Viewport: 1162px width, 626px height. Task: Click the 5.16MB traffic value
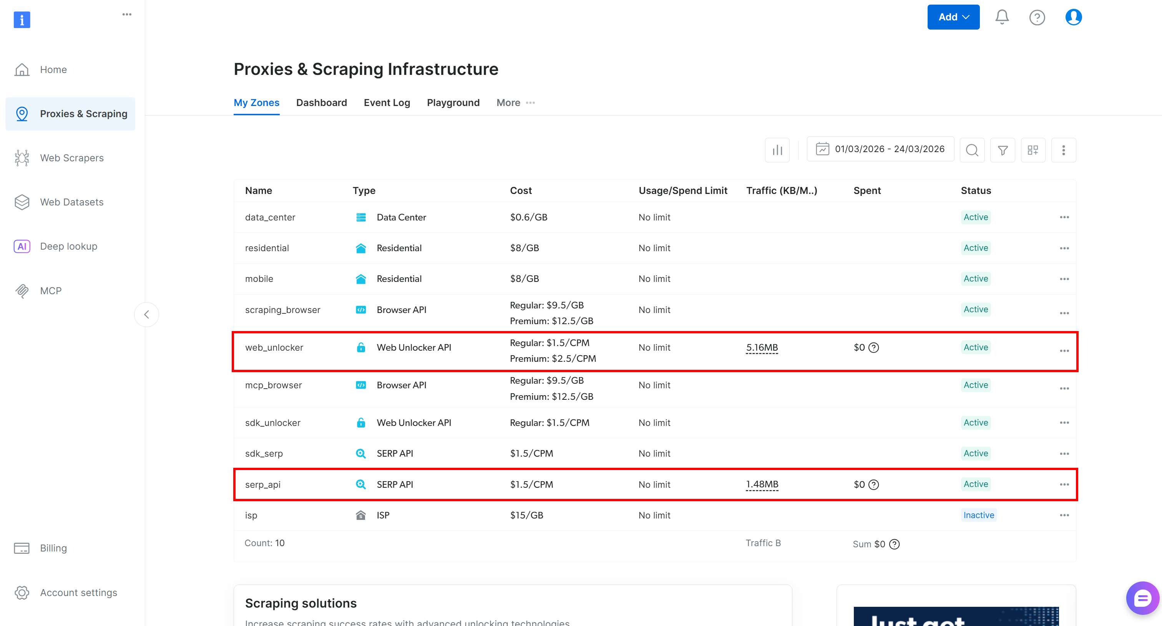pos(762,348)
